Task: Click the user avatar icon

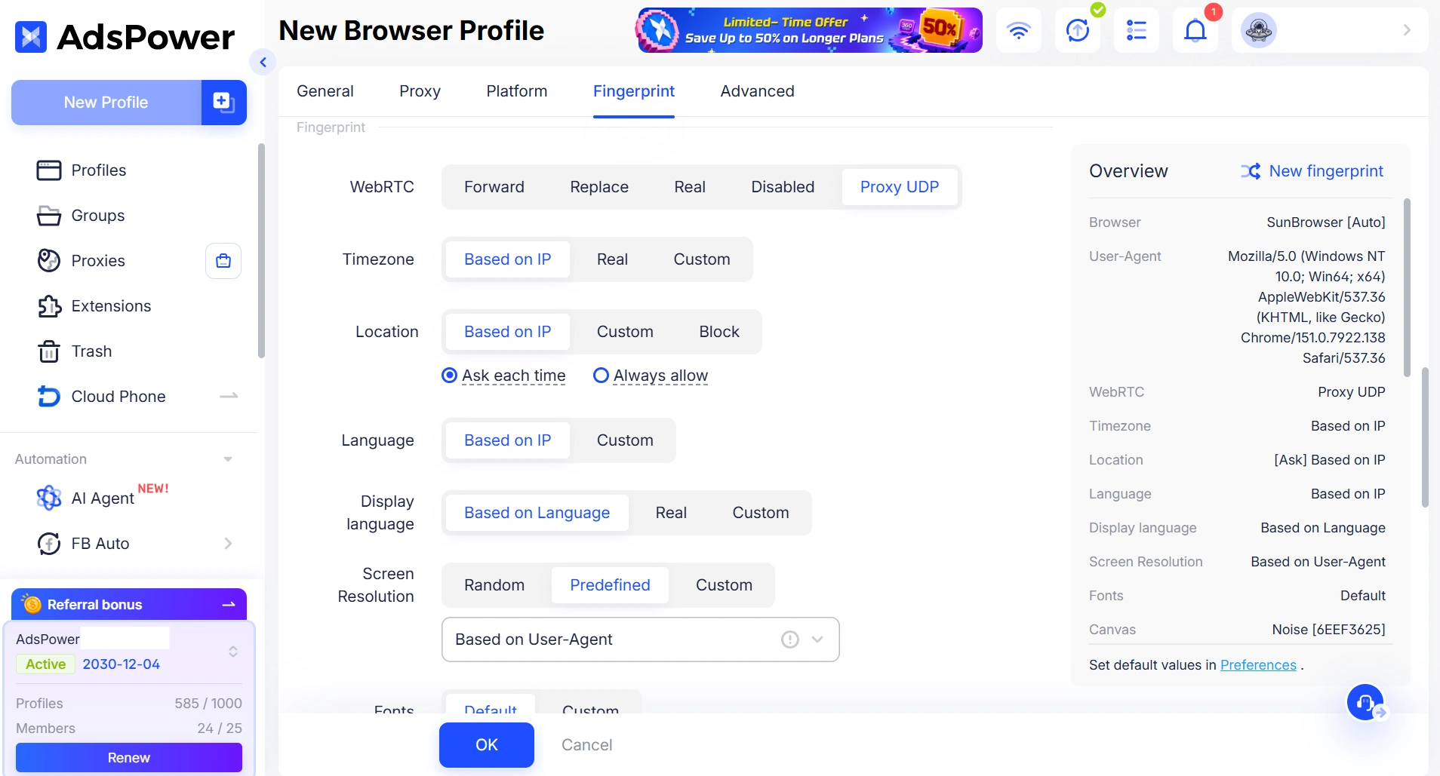Action: [1259, 31]
